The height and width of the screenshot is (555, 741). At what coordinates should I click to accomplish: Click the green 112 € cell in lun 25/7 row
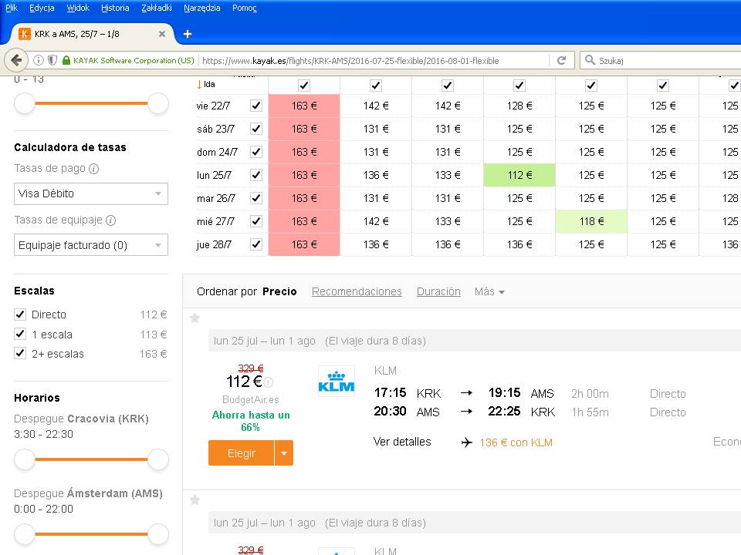coord(519,175)
